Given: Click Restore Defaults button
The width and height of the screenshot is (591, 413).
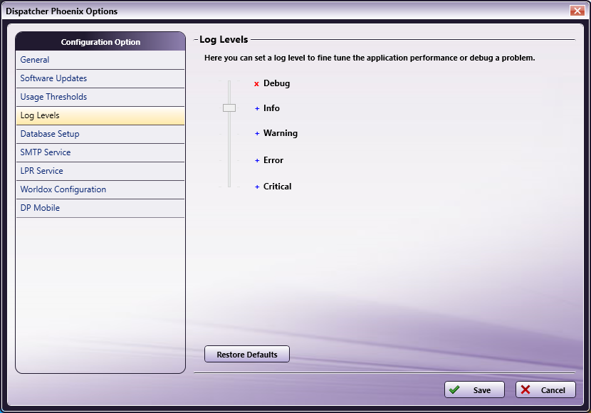Looking at the screenshot, I should (x=247, y=354).
